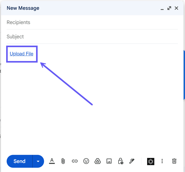Open the emoji picker
Viewport: 185px width, 172px height.
tap(86, 161)
